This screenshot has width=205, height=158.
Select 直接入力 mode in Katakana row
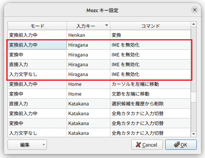point(37,104)
